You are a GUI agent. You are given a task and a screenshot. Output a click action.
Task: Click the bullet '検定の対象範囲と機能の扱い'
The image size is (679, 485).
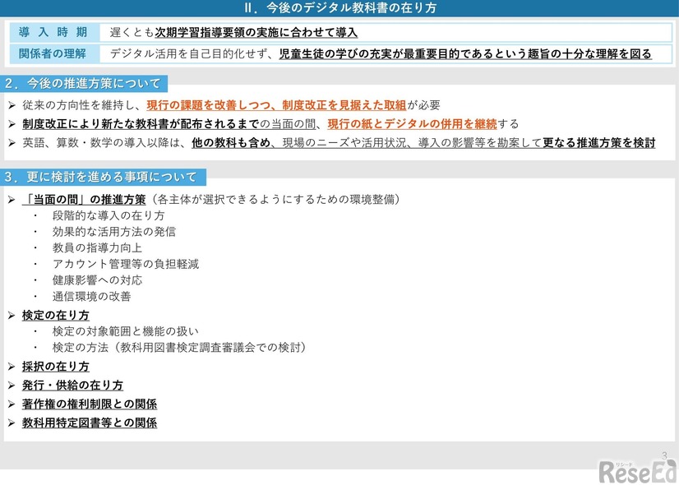(x=126, y=332)
